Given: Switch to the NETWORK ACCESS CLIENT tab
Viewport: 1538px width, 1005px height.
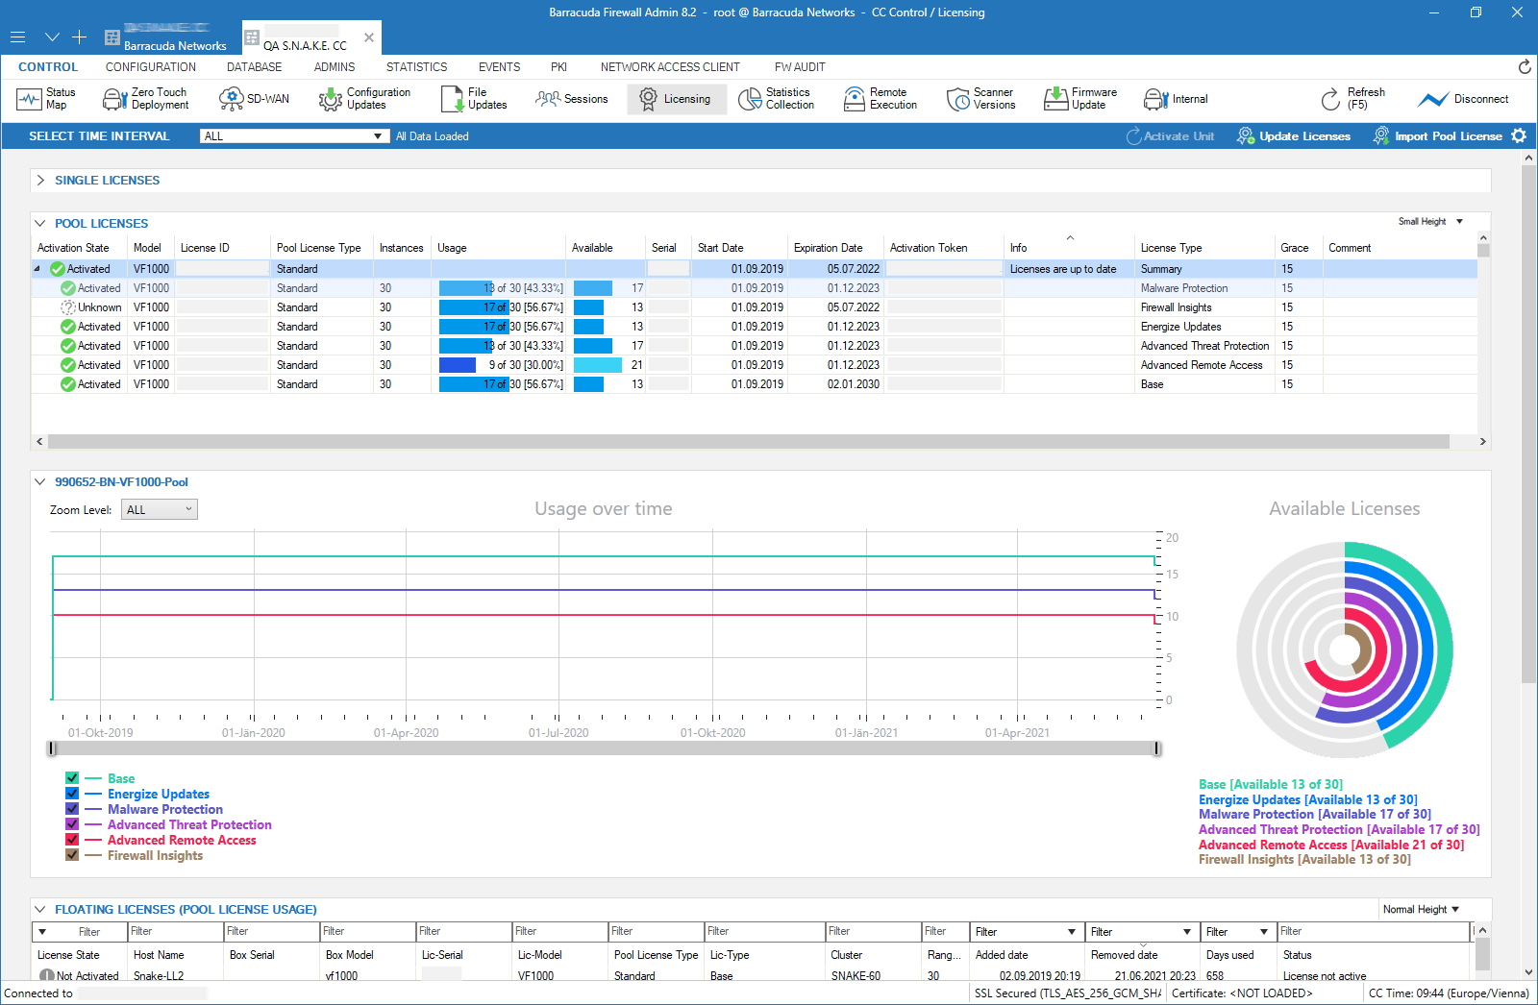Looking at the screenshot, I should [x=670, y=67].
